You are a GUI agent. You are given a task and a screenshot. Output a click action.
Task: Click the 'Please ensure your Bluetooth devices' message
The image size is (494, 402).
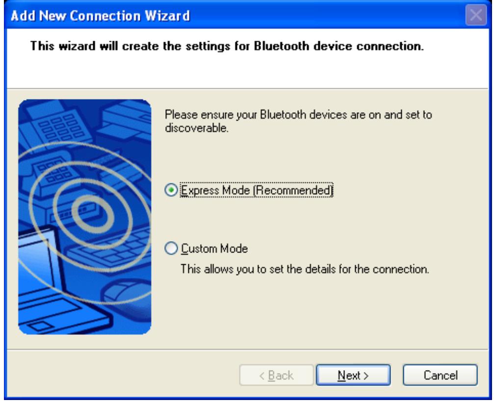point(298,121)
